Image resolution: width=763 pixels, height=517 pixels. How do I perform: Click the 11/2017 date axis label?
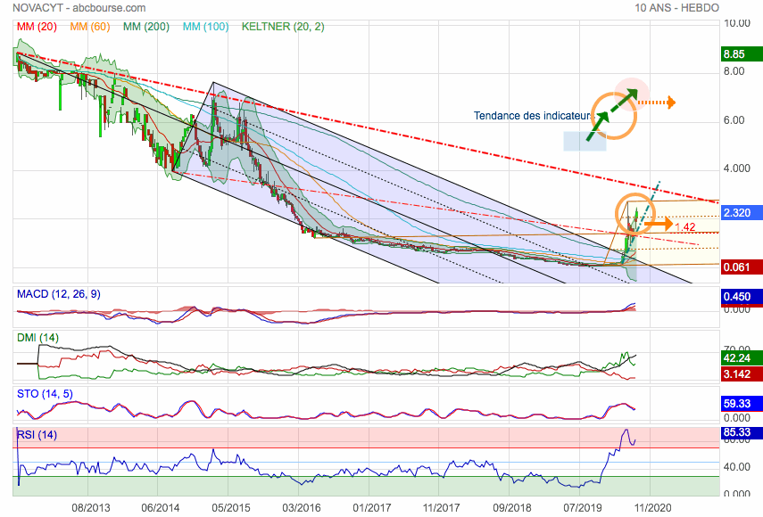(x=442, y=508)
